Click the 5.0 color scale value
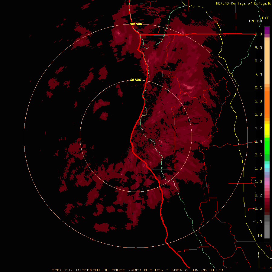The width and height of the screenshot is (272, 272). (x=258, y=115)
